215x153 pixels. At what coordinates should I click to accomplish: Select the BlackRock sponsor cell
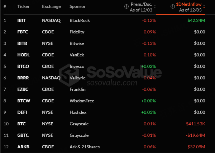tap(80, 20)
